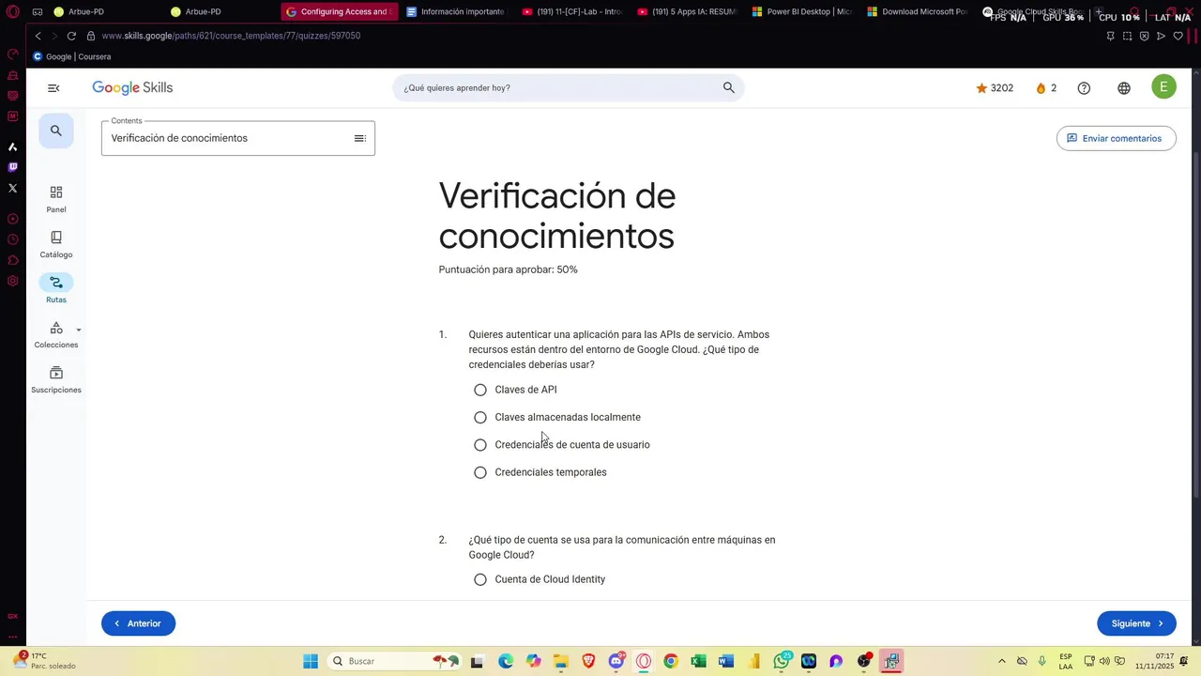The height and width of the screenshot is (676, 1201).
Task: Open the Windows Start button
Action: click(x=311, y=661)
